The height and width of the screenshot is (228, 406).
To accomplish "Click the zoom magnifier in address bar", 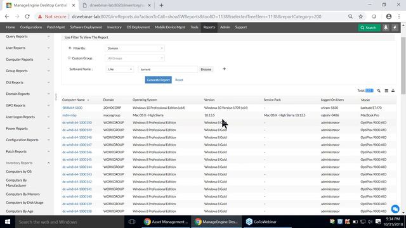I will coord(350,16).
